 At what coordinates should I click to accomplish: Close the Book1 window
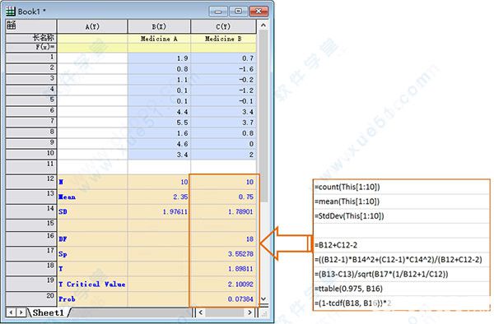click(259, 12)
